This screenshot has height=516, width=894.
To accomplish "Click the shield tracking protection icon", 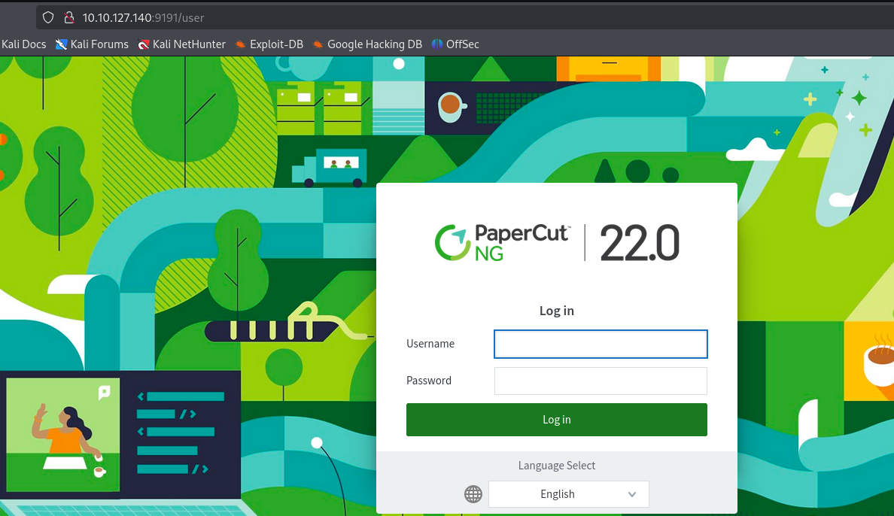I will click(x=48, y=17).
